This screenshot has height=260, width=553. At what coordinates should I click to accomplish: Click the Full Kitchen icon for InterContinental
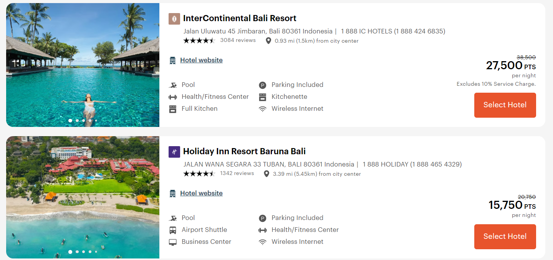(173, 108)
